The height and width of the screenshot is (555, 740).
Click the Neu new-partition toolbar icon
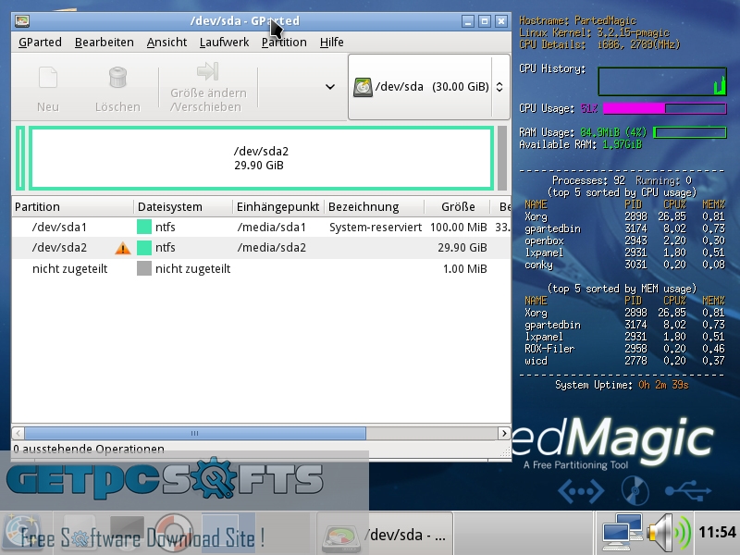click(48, 78)
